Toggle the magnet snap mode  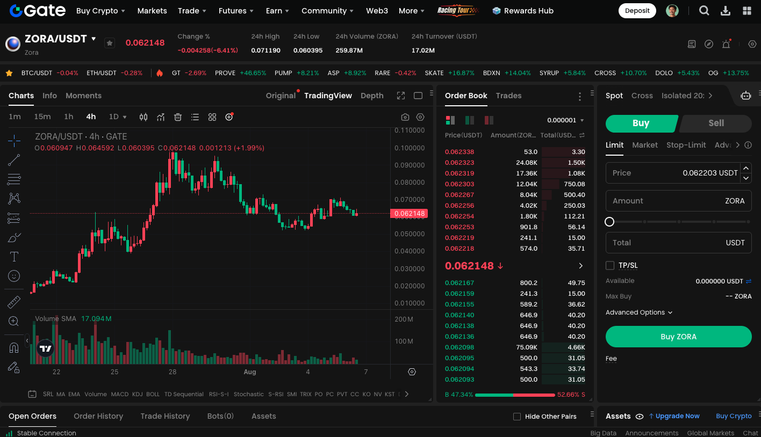tap(14, 348)
